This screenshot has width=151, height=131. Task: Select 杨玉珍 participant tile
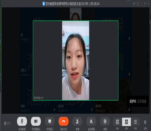point(75,107)
